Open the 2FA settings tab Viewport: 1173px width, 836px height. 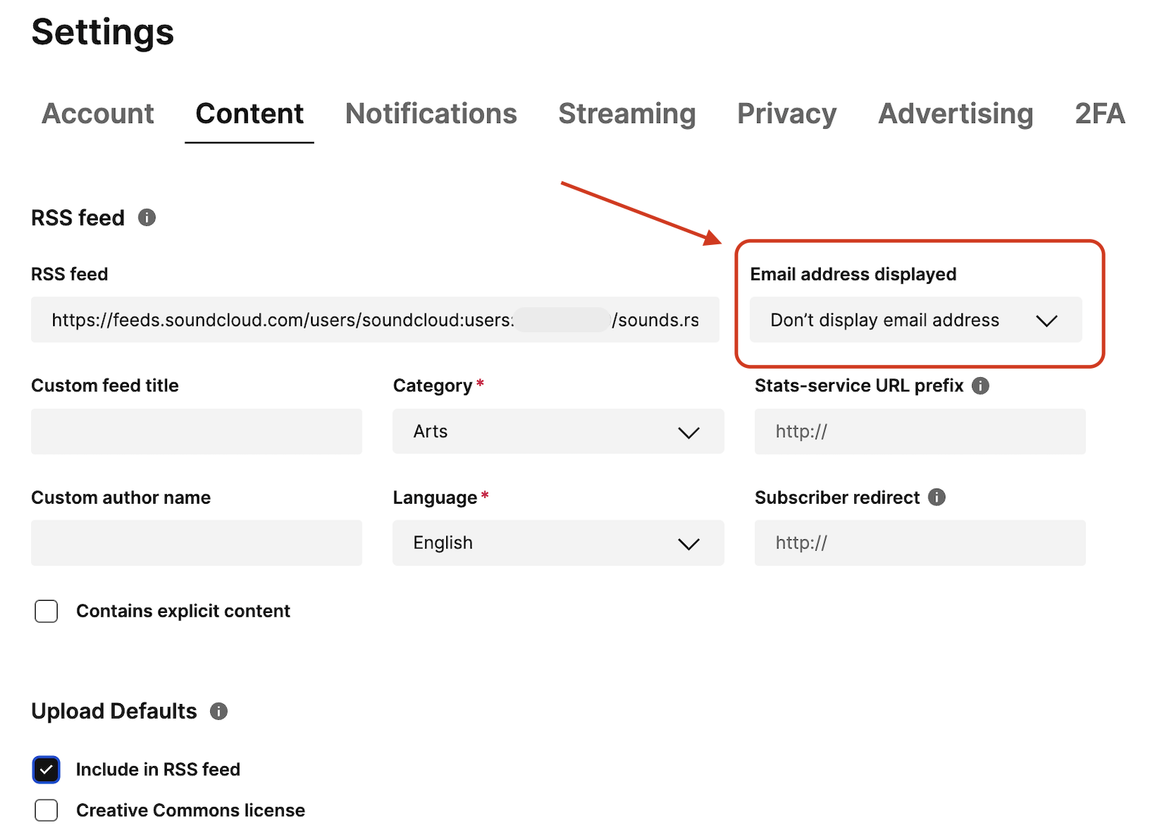pyautogui.click(x=1099, y=114)
